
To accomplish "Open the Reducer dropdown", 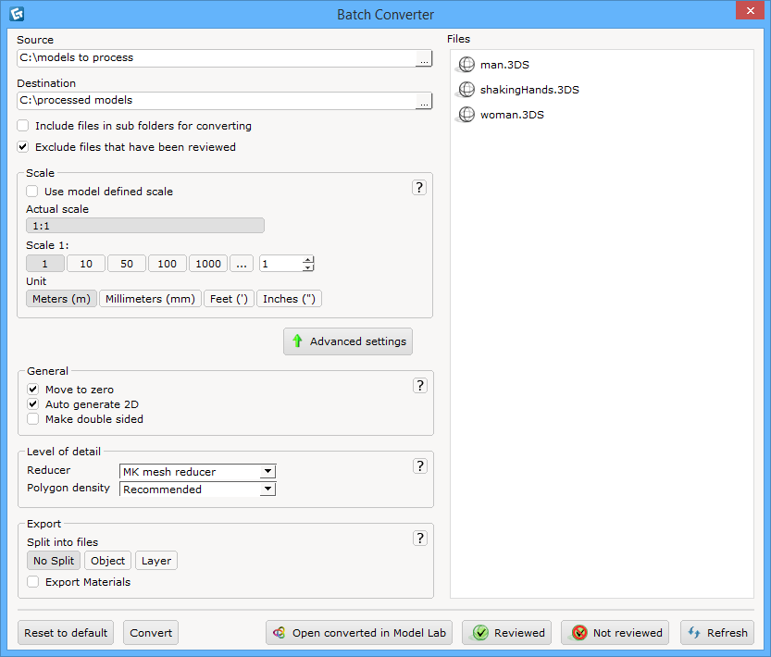I will pyautogui.click(x=268, y=472).
